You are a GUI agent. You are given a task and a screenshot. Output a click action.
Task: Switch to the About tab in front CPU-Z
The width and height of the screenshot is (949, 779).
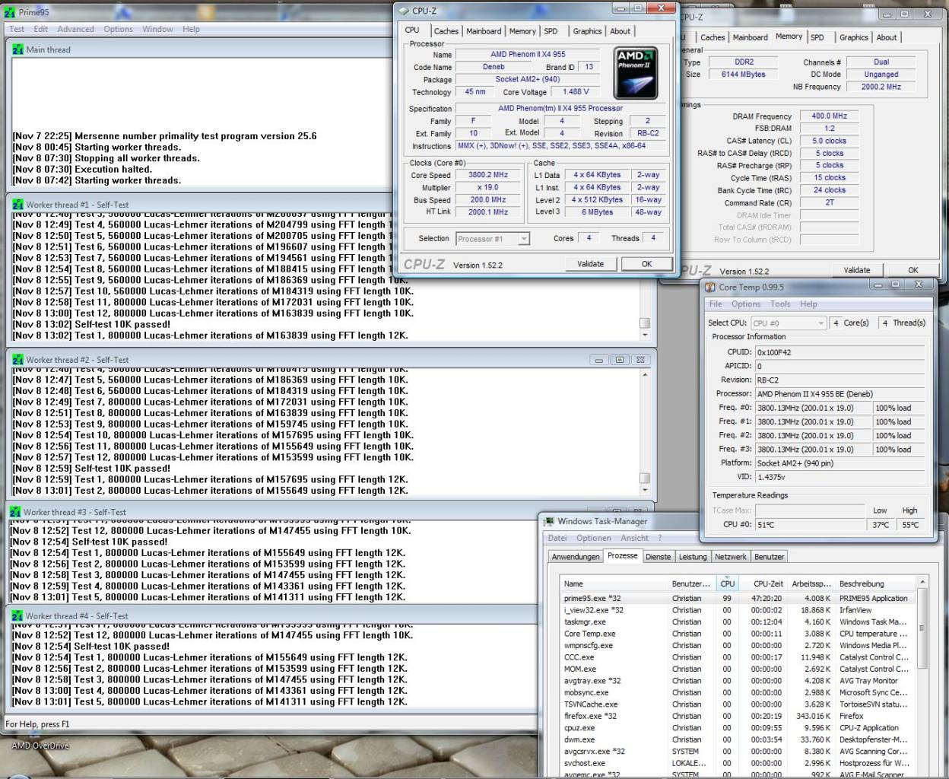click(620, 31)
